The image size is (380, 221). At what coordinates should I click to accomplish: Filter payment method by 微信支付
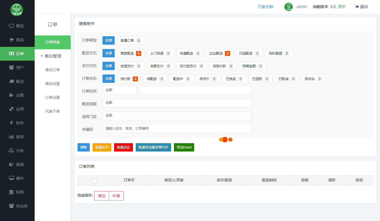(x=131, y=66)
